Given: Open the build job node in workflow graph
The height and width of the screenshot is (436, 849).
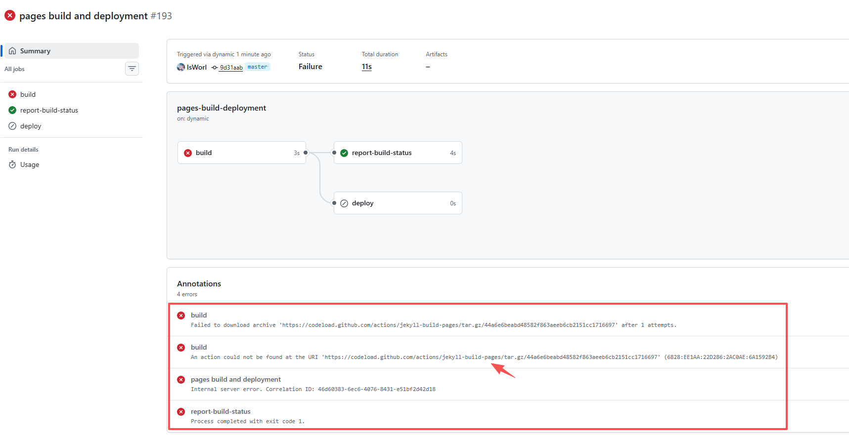Looking at the screenshot, I should click(242, 153).
